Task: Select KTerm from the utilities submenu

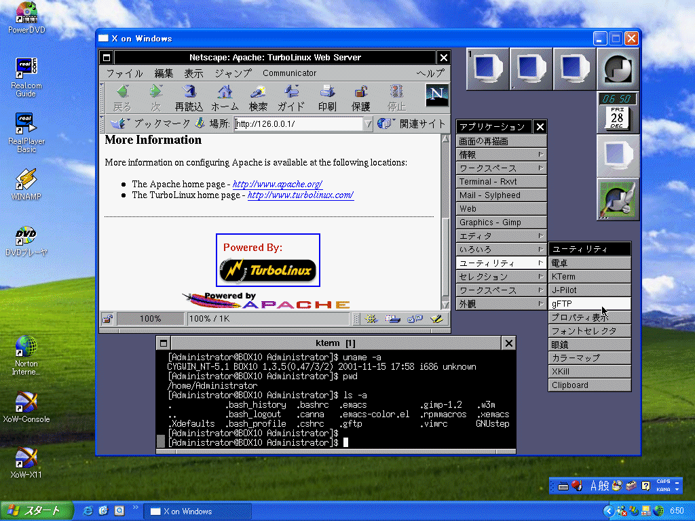Action: [590, 277]
